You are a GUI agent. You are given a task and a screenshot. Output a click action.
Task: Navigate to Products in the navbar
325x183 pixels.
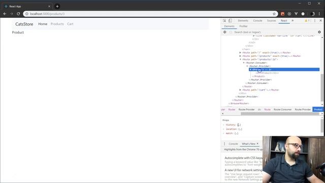(x=57, y=24)
